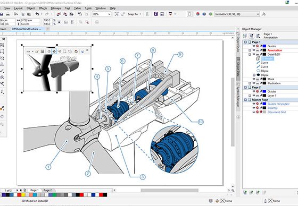Expand the Illustration layer node

250,83
